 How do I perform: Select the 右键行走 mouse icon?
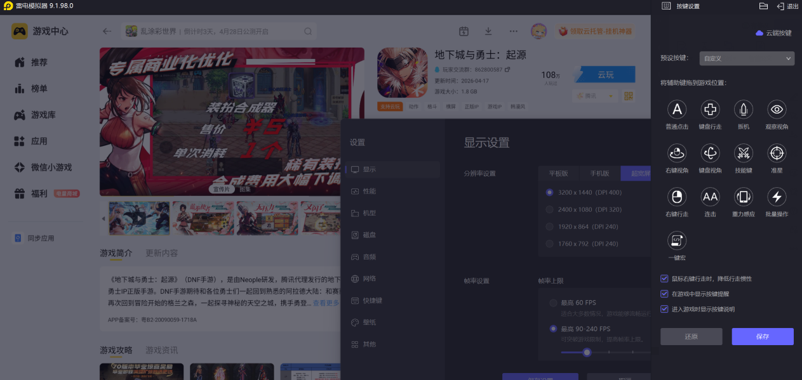pos(677,197)
